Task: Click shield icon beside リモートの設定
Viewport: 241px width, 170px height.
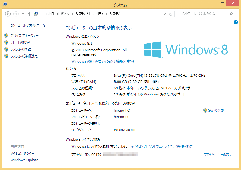Action: (6, 42)
